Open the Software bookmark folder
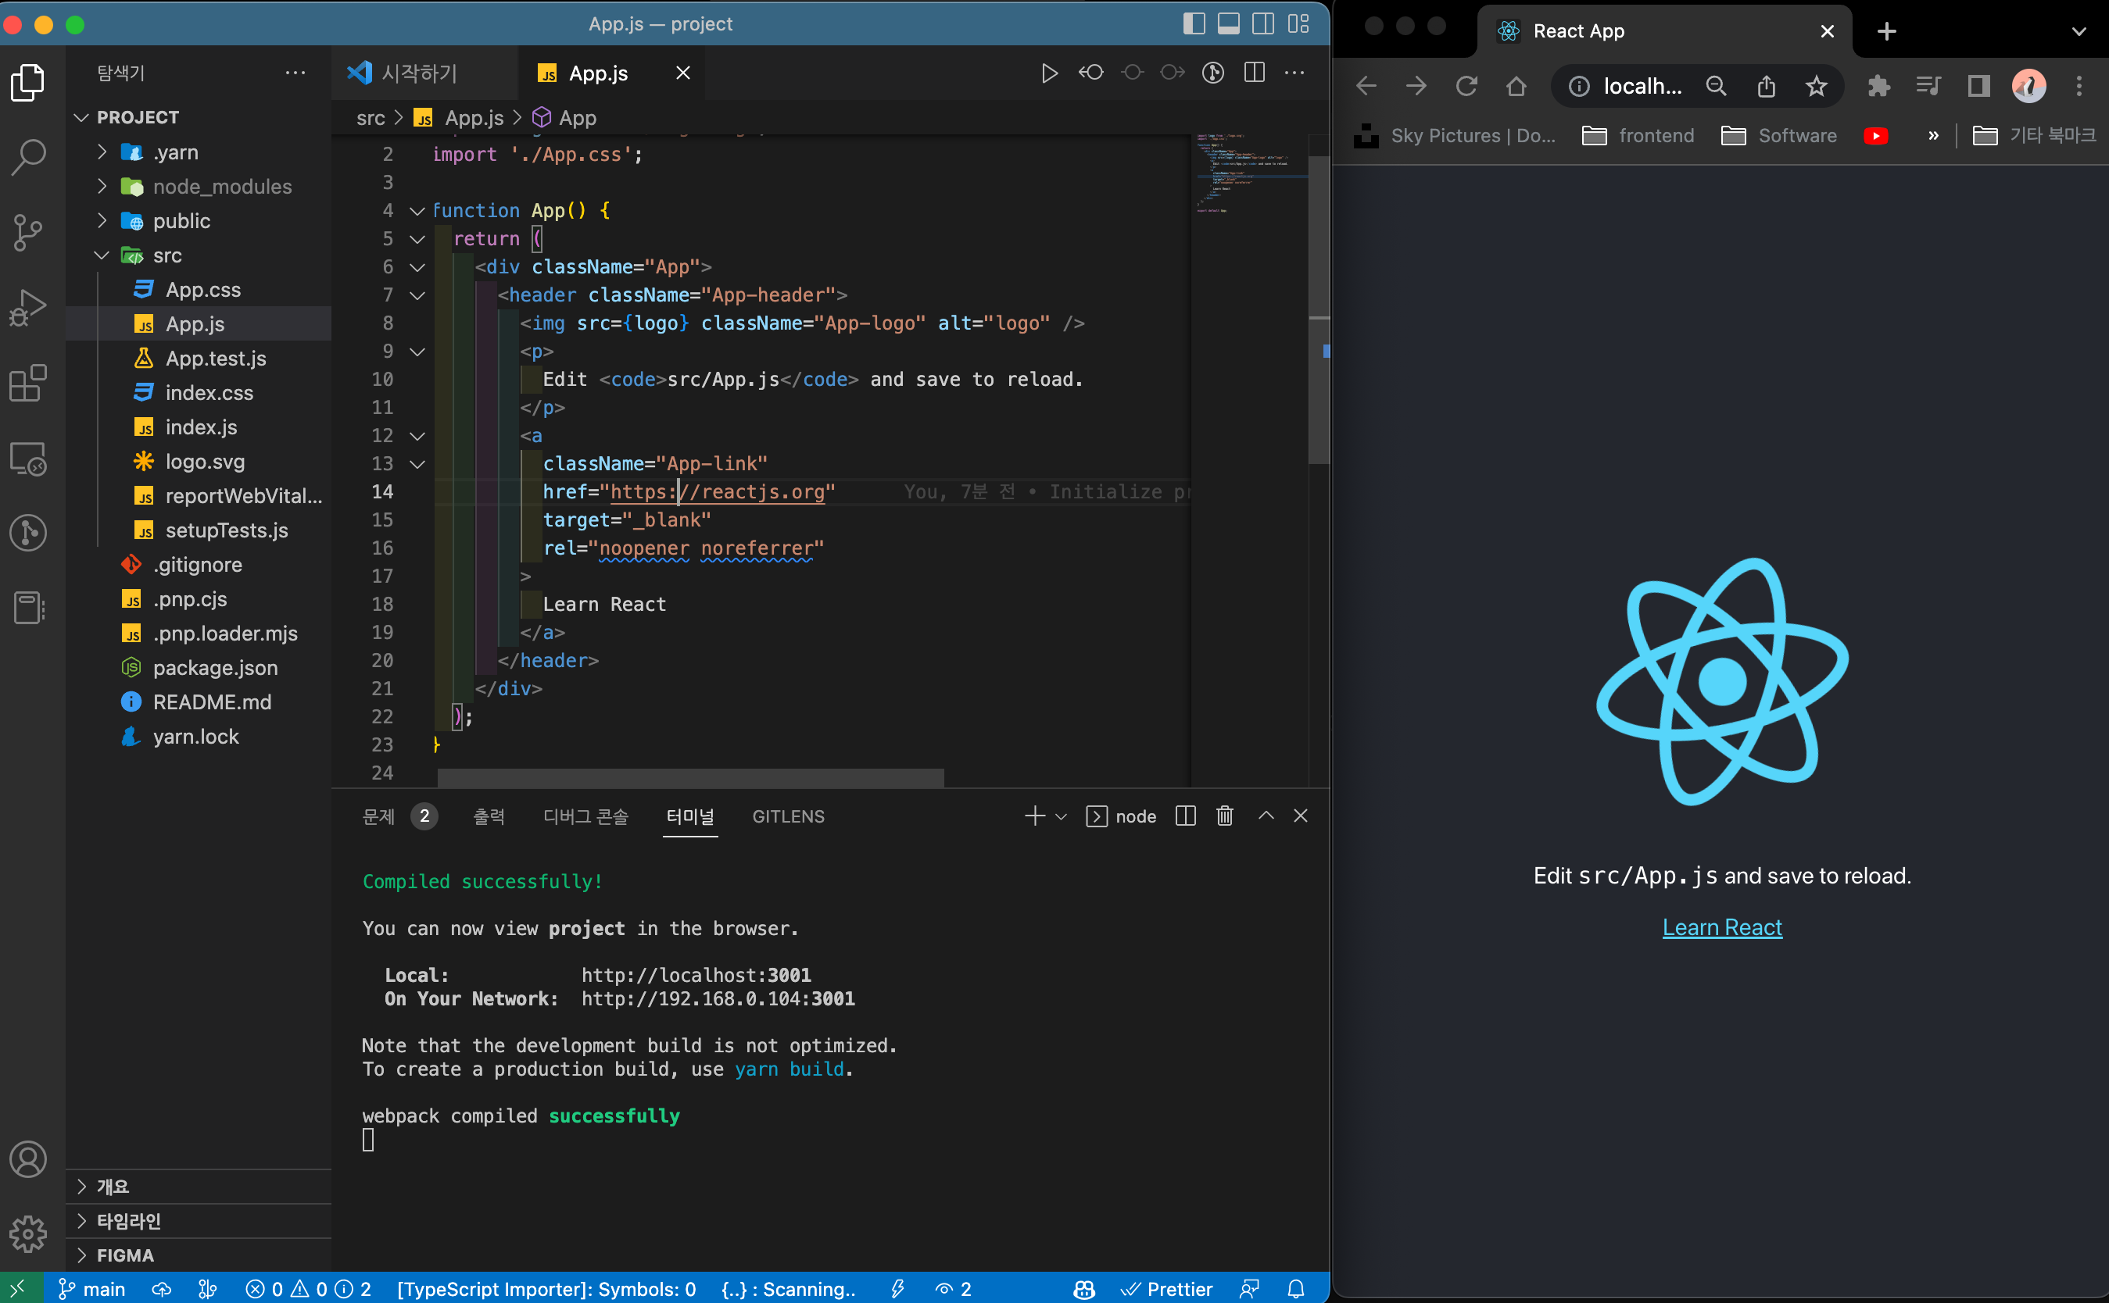The width and height of the screenshot is (2109, 1303). tap(1778, 135)
